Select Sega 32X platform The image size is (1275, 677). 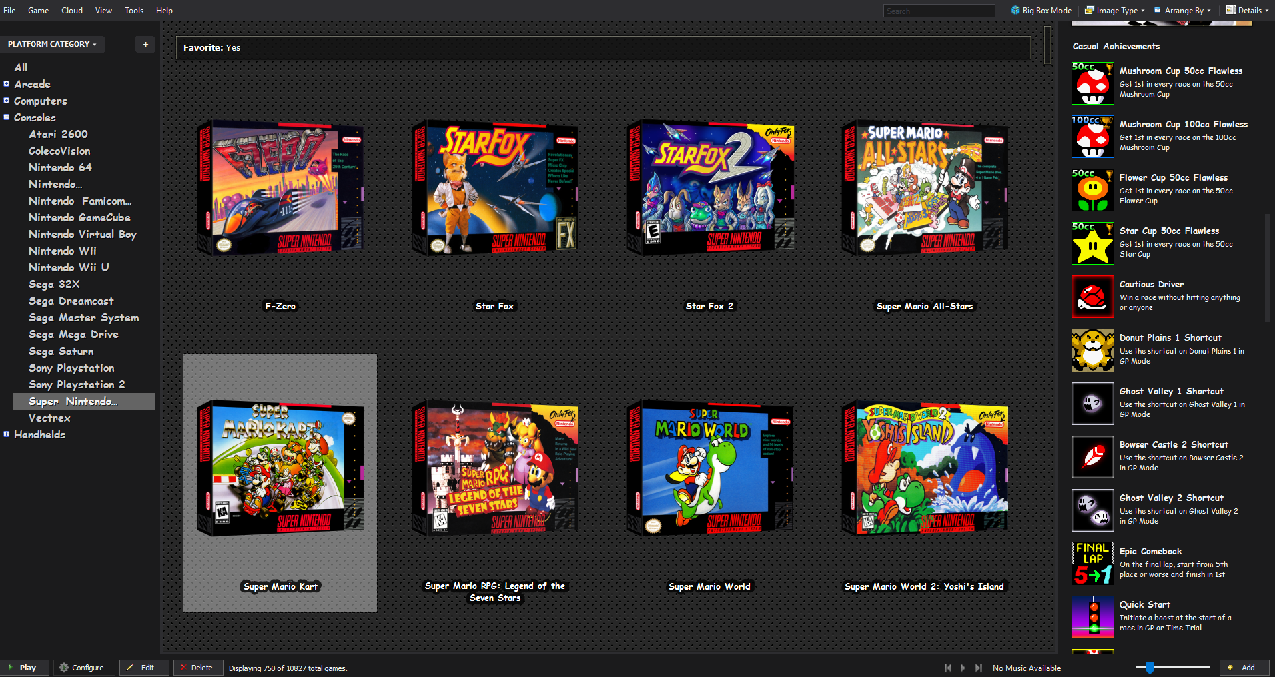pos(54,284)
